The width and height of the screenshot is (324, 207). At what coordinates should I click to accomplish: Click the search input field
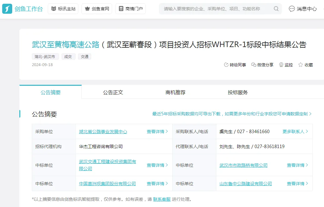tap(218, 9)
